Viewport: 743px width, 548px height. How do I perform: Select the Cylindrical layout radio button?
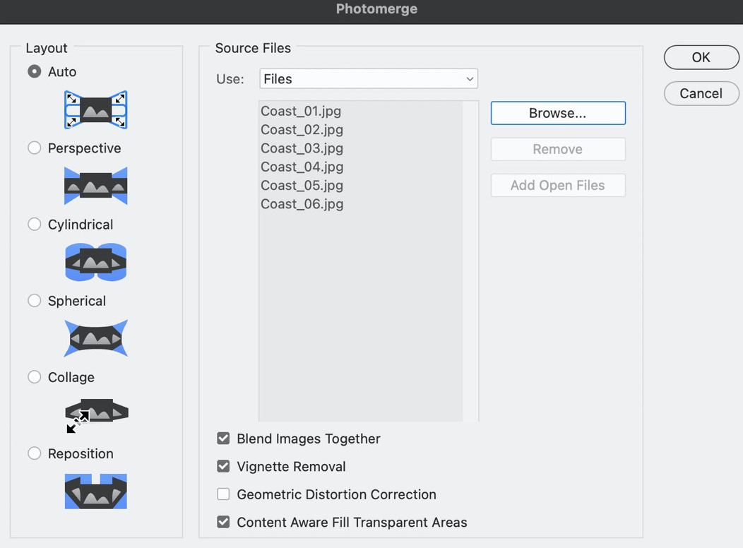(34, 224)
